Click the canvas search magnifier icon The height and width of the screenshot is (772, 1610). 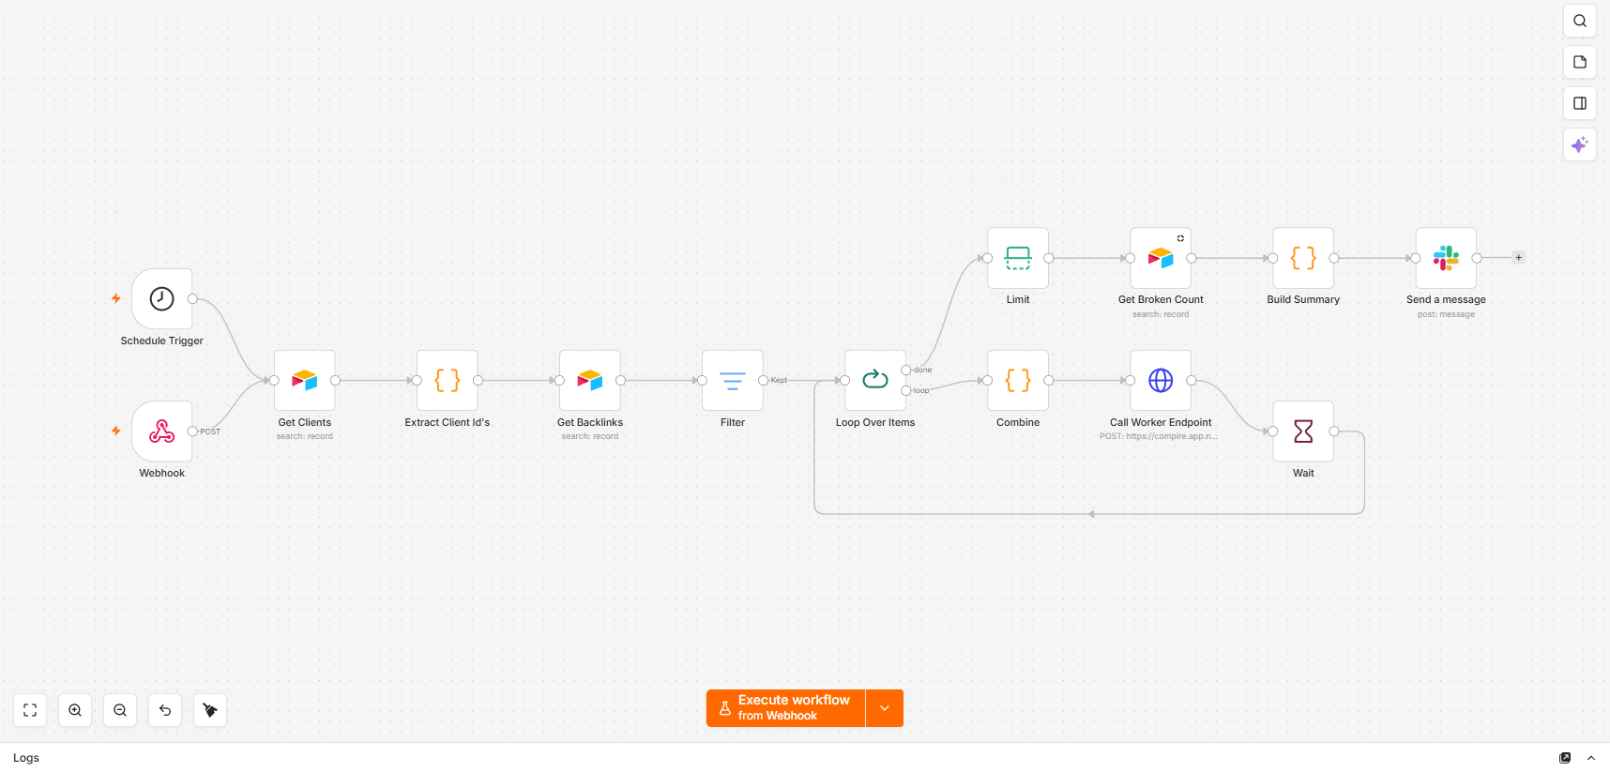[x=1580, y=21]
